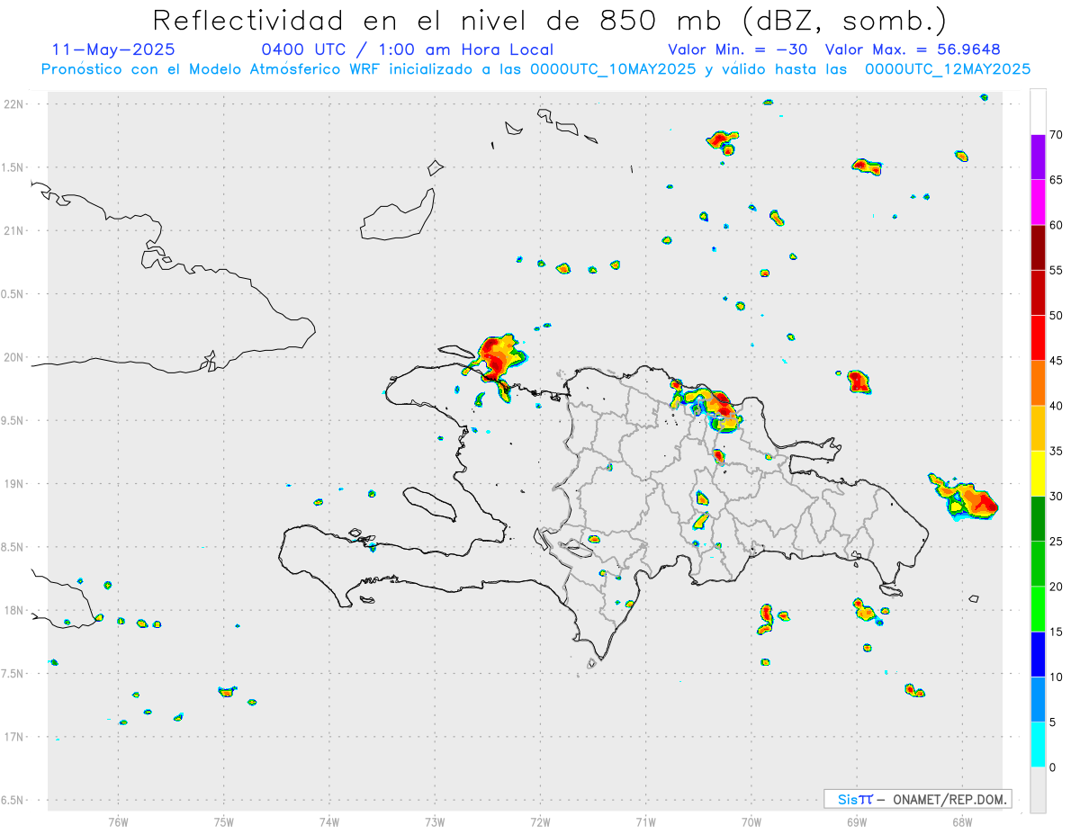1080x834 pixels.
Task: Click the '70W' longitude label
Action: coord(751,822)
